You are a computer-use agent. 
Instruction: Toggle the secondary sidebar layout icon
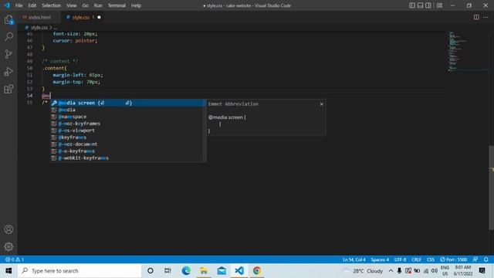[x=428, y=5]
